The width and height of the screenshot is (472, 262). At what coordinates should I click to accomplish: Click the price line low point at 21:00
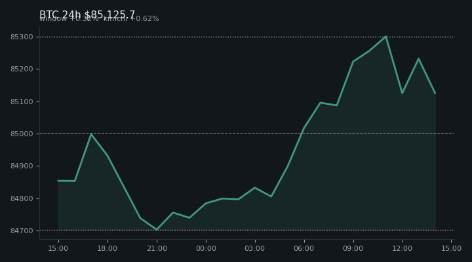[x=157, y=229]
